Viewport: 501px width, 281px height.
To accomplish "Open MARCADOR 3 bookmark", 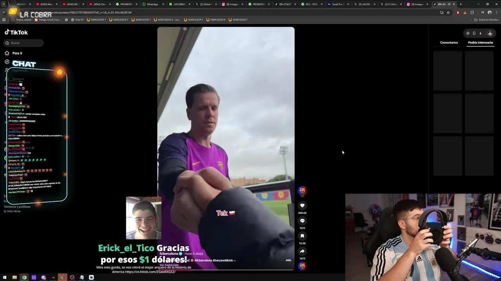I will point(141,20).
